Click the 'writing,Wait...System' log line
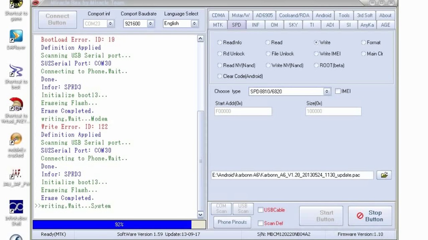Viewport: 428px width, 240px height. [x=76, y=206]
